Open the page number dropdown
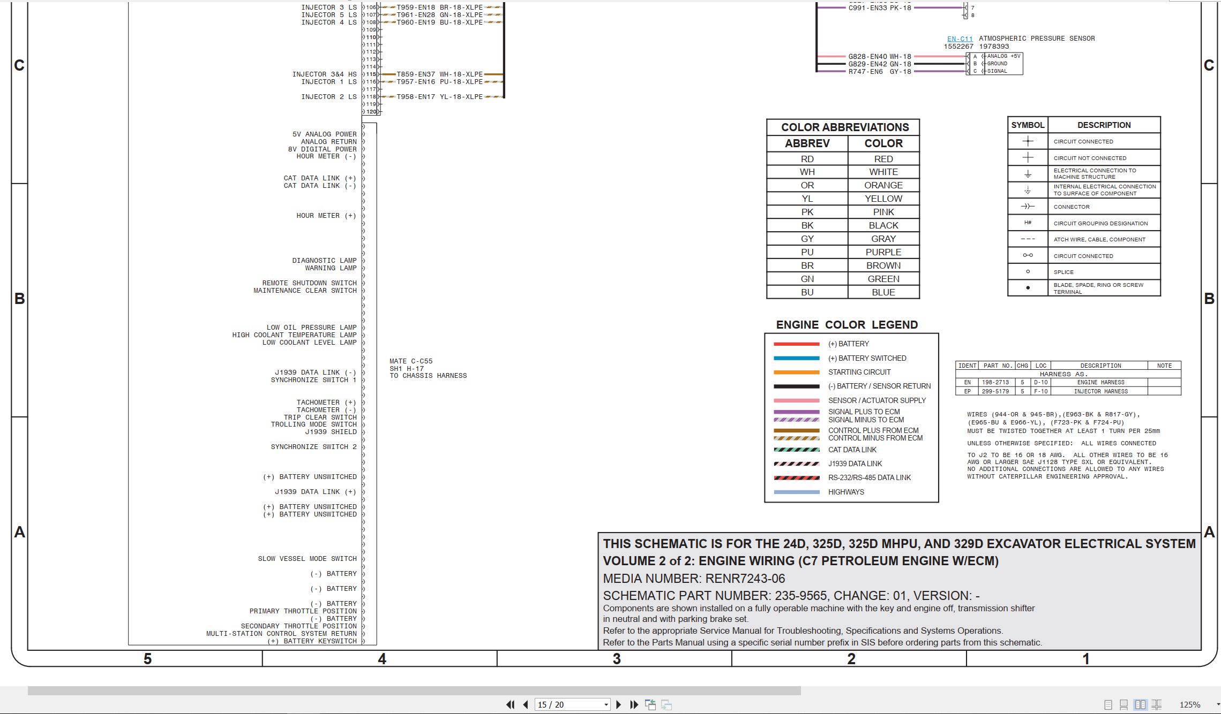Image resolution: width=1221 pixels, height=714 pixels. [606, 705]
